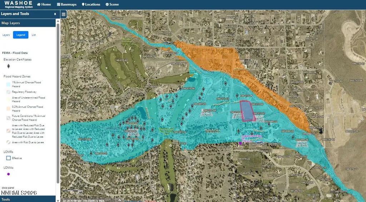Screen dimensions: 366x202
Task: Click the Home house icon
Action: click(39, 4)
